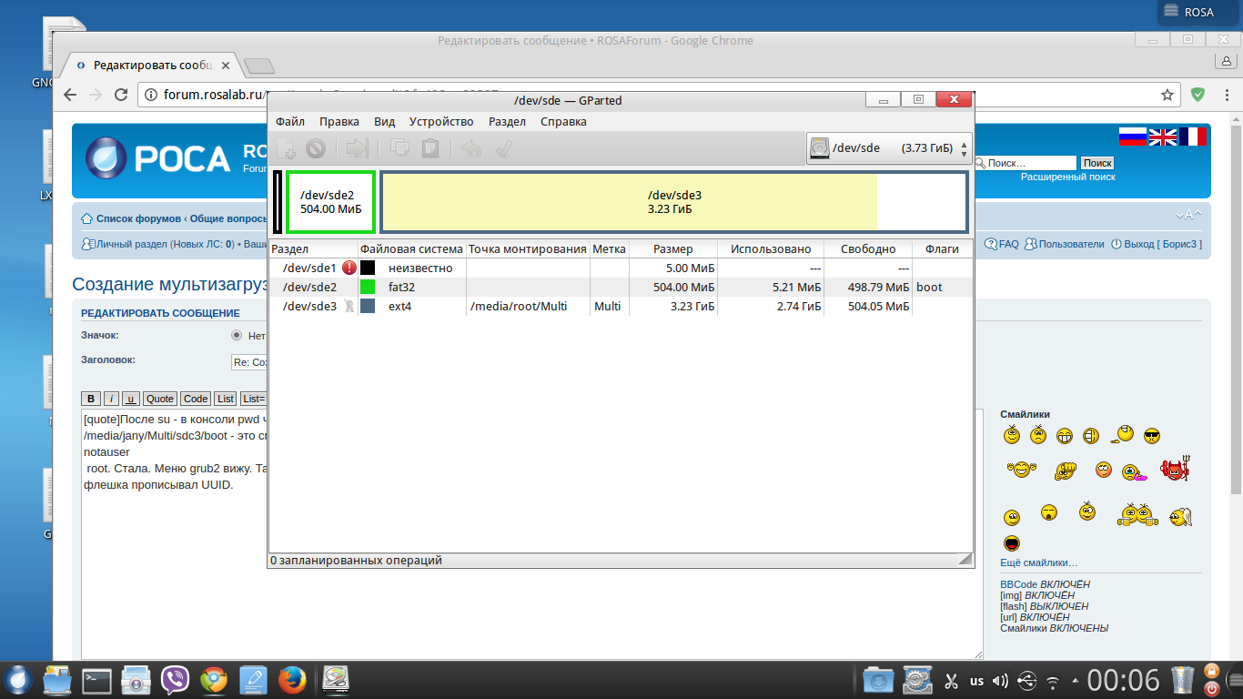Click the Delete partition icon in GParted toolbar
Image resolution: width=1243 pixels, height=699 pixels.
pyautogui.click(x=316, y=148)
